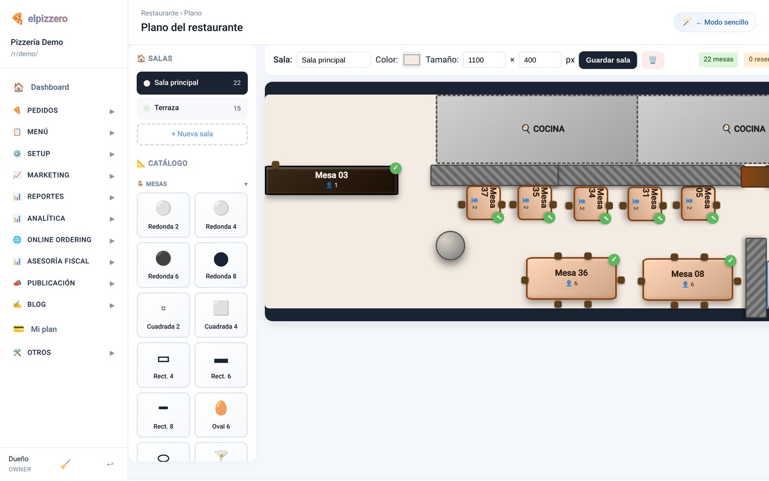
Task: Click the height field showing 400
Action: pyautogui.click(x=540, y=60)
